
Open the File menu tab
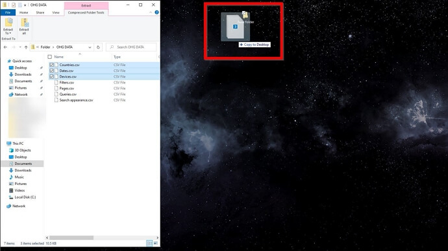tap(8, 12)
